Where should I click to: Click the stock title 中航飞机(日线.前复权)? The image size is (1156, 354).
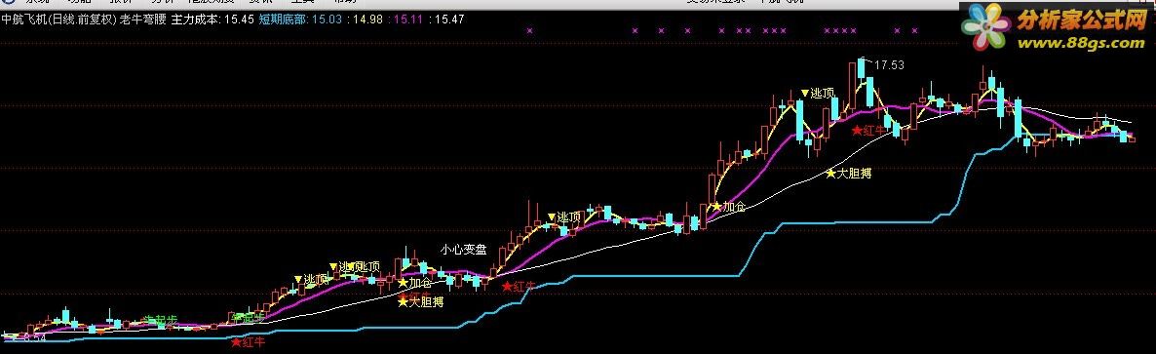[x=59, y=20]
